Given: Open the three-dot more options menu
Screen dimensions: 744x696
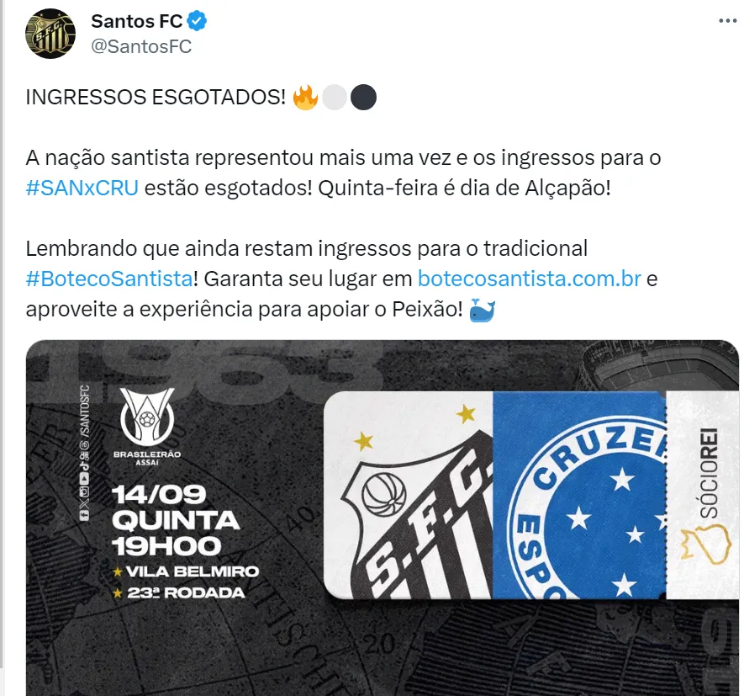Looking at the screenshot, I should [727, 21].
